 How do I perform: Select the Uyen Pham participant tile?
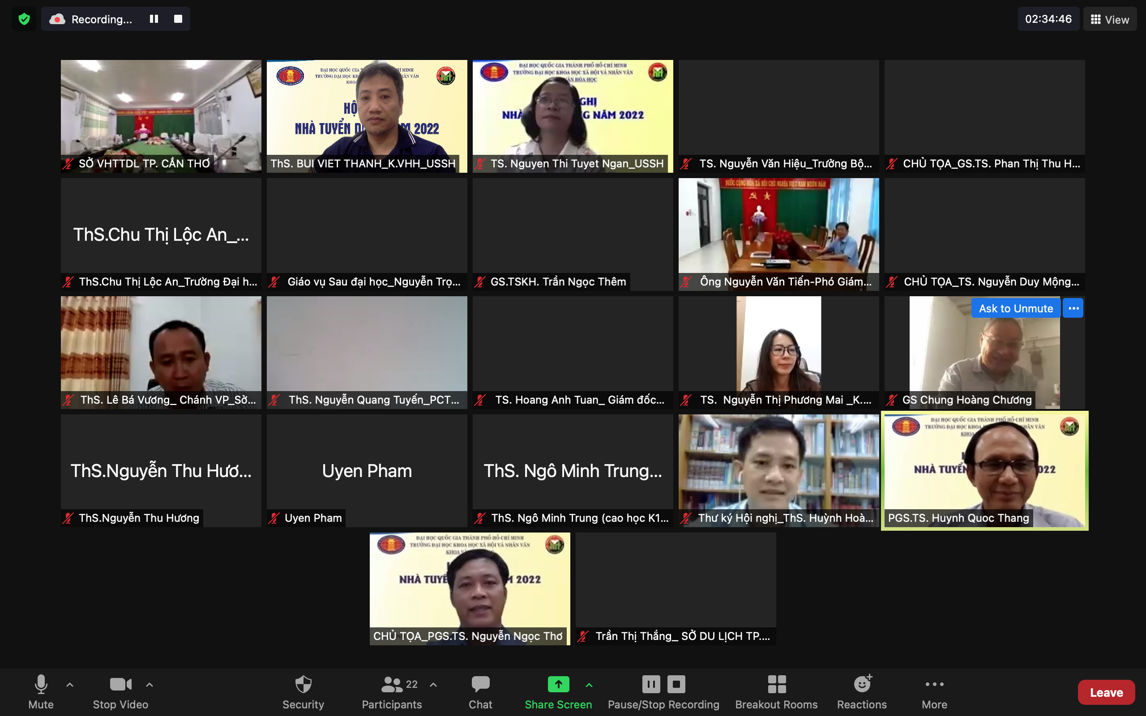pos(367,470)
